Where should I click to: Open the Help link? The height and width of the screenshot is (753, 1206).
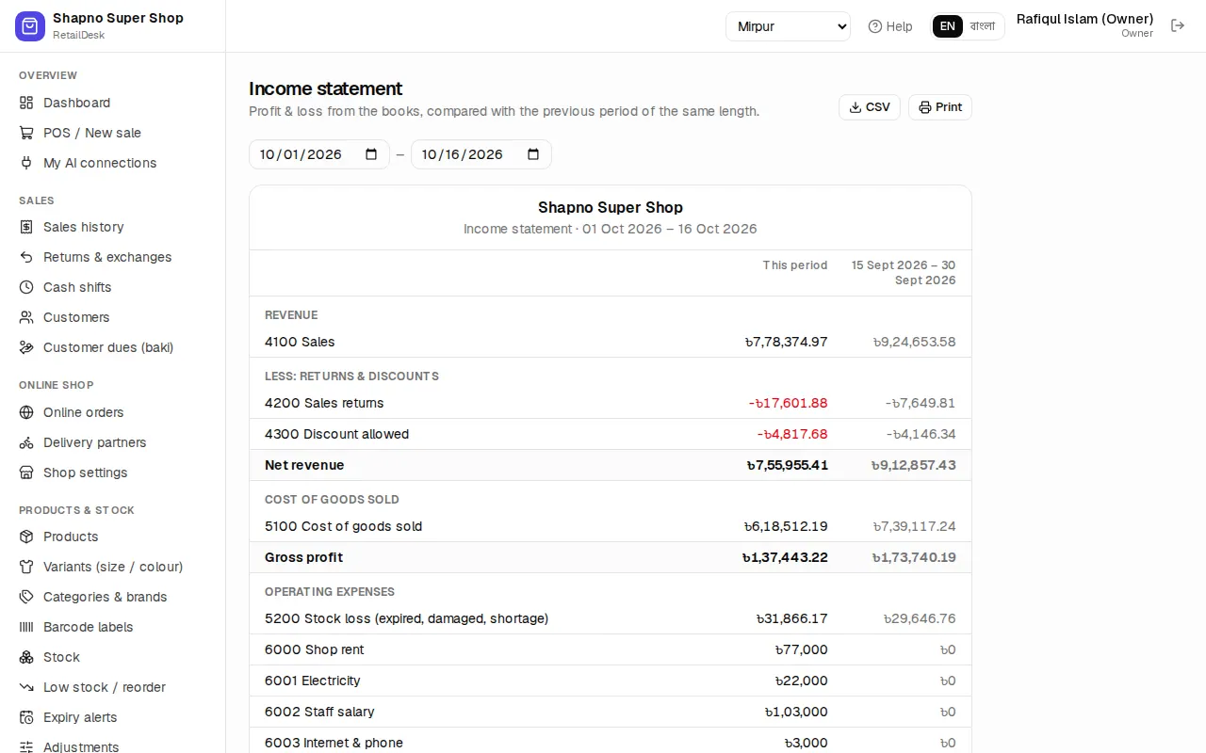click(x=890, y=26)
